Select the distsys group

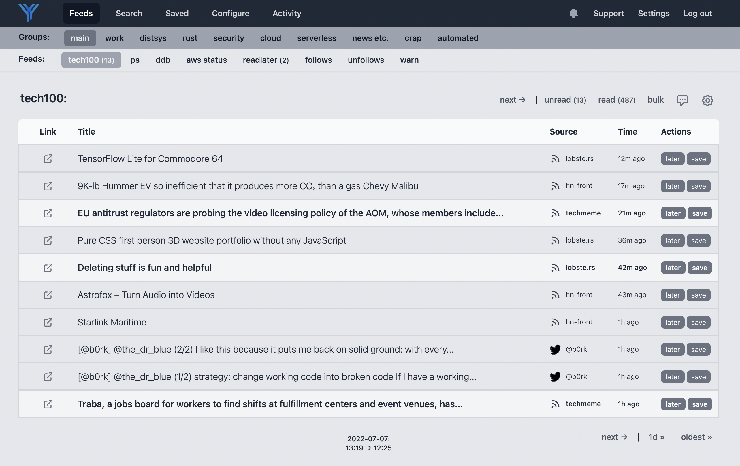click(x=153, y=38)
